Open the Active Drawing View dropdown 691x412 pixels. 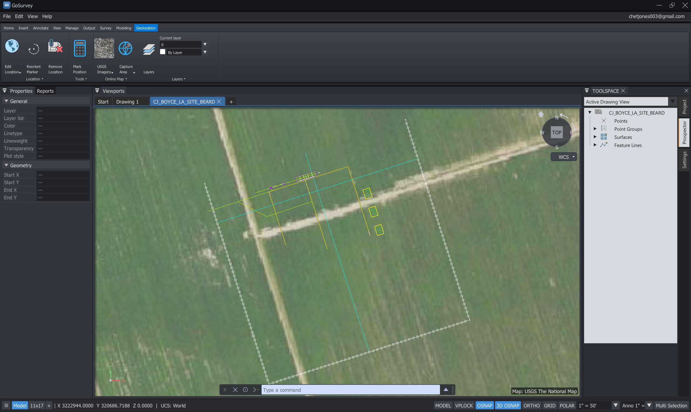(672, 101)
